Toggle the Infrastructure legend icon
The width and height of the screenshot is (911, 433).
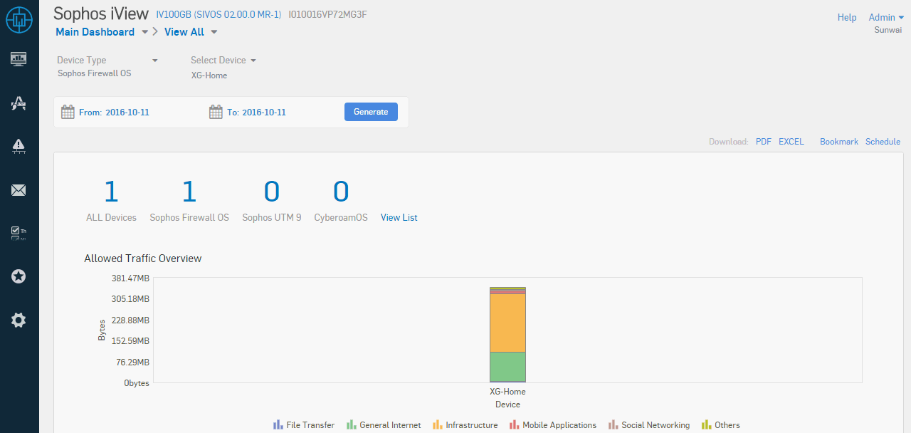click(x=438, y=424)
